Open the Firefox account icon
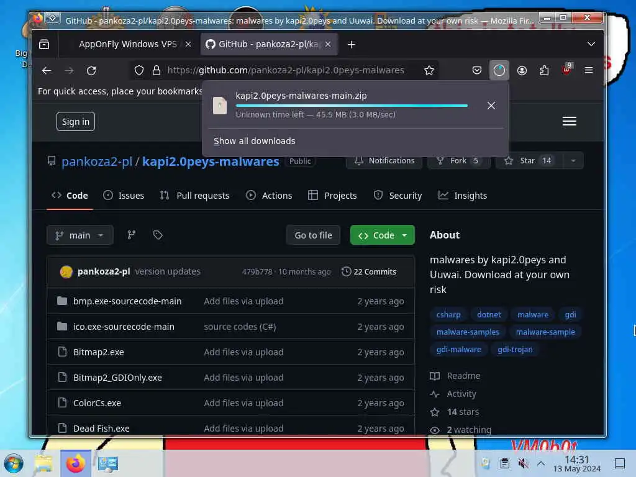This screenshot has width=636, height=477. (x=522, y=71)
